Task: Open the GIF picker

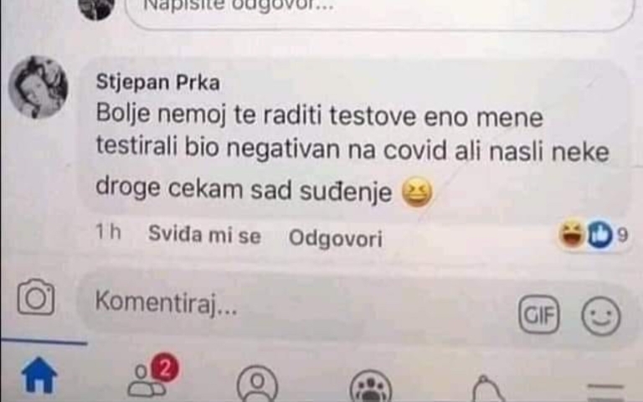Action: (x=538, y=315)
